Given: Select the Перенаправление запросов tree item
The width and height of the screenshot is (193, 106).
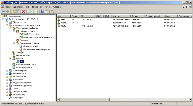Looking at the screenshot, I should (x=36, y=49).
